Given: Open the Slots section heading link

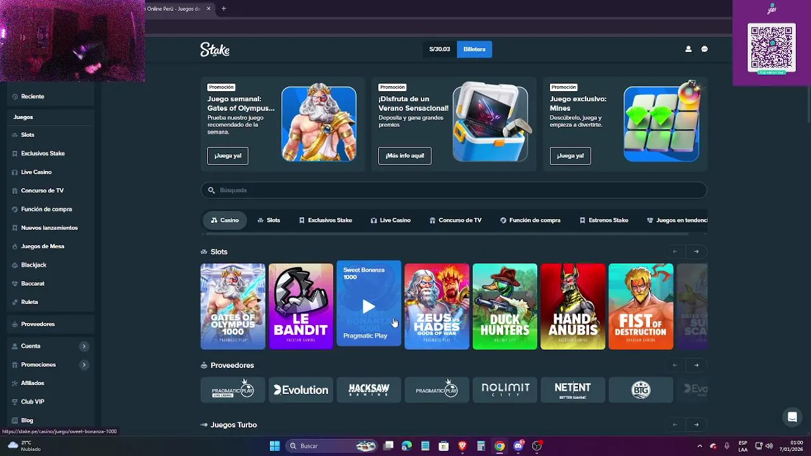Looking at the screenshot, I should pyautogui.click(x=214, y=252).
